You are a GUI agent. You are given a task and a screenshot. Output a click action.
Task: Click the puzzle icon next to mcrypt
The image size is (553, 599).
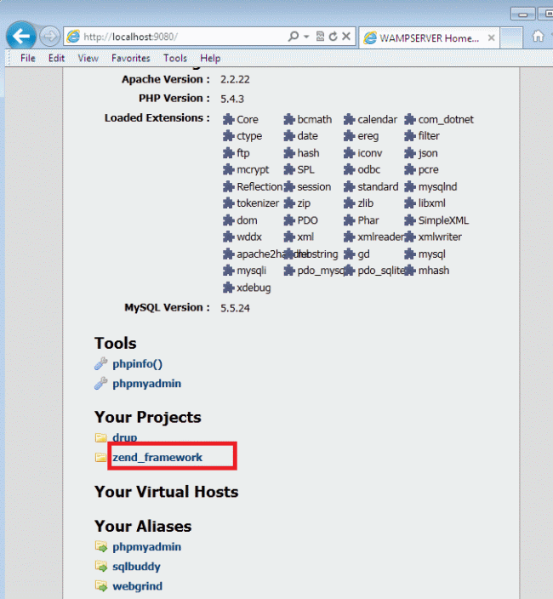(x=228, y=169)
